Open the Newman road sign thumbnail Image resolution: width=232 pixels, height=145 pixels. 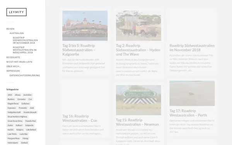(138, 100)
